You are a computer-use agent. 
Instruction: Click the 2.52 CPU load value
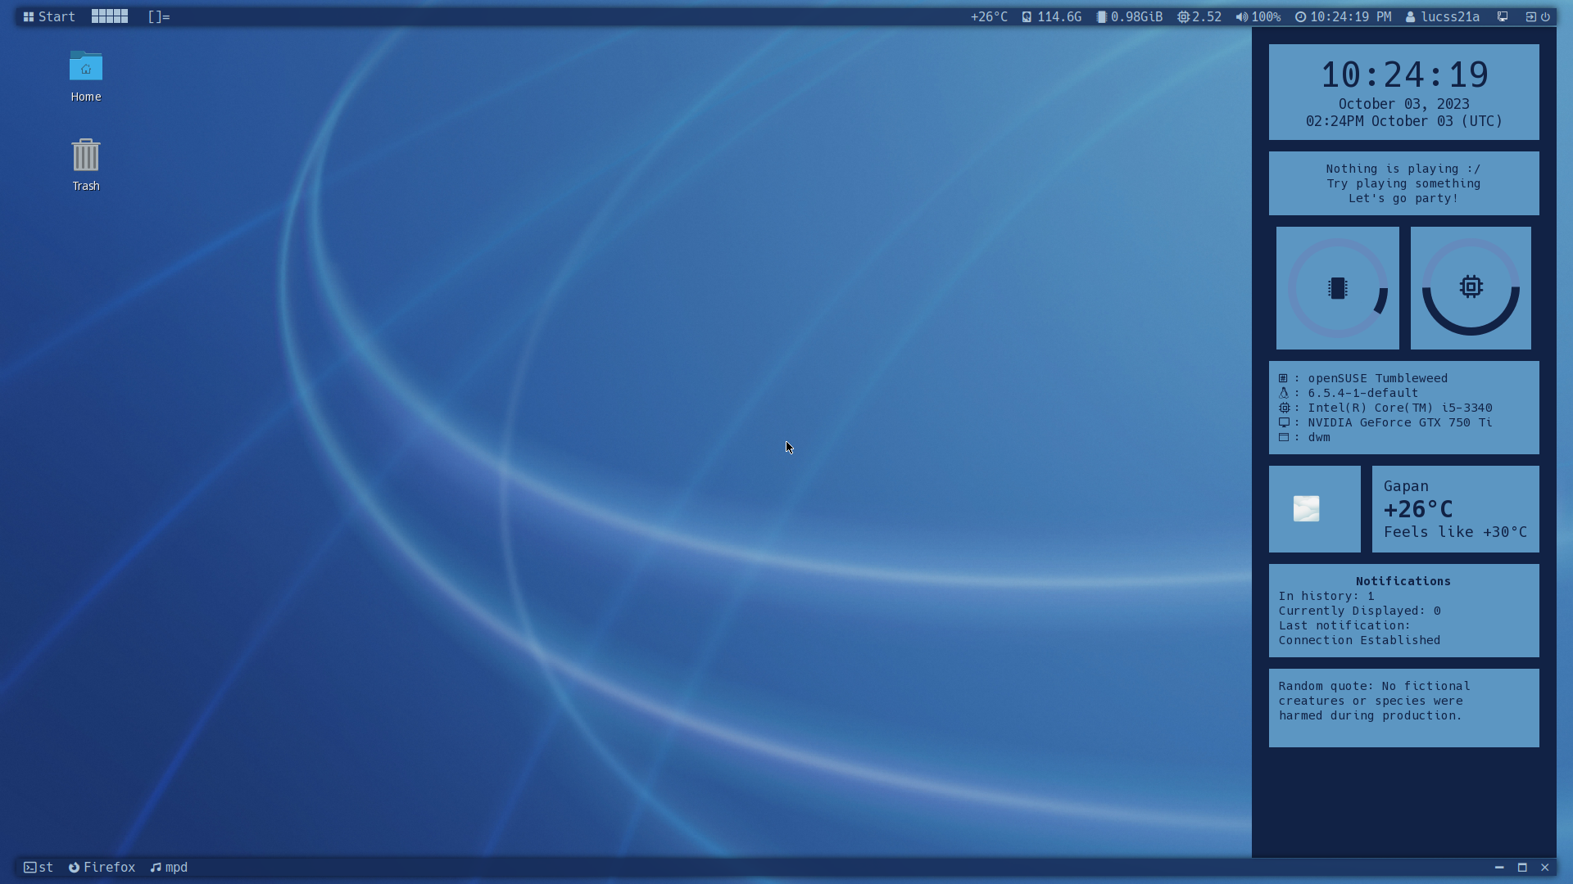click(x=1207, y=16)
